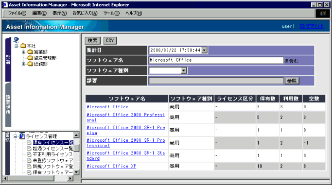This screenshot has width=332, height=185.
Task: Select 新規ソフトウェア登 tree item
Action: 53,167
